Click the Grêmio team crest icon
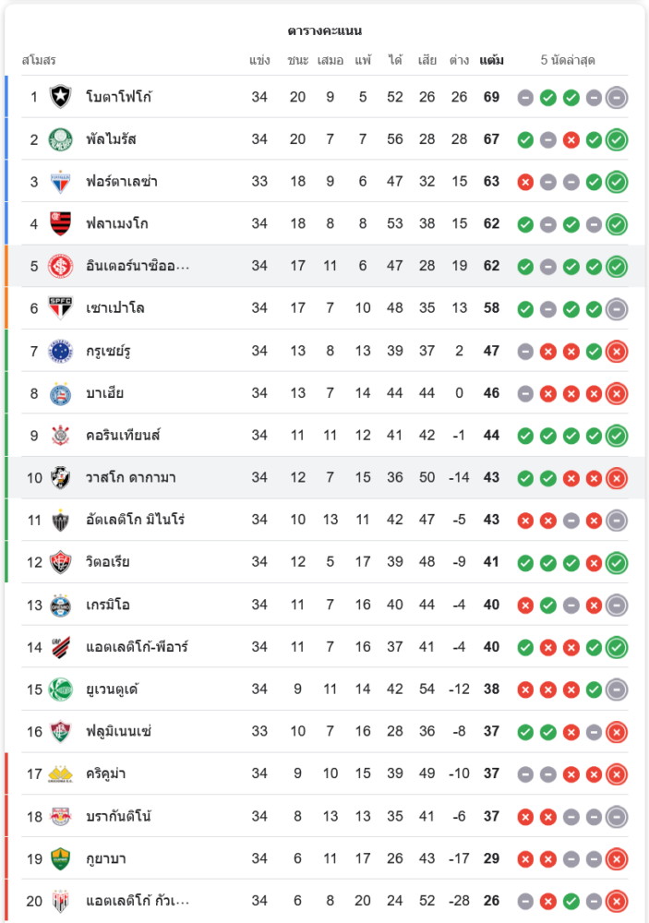This screenshot has height=923, width=649. click(x=60, y=605)
